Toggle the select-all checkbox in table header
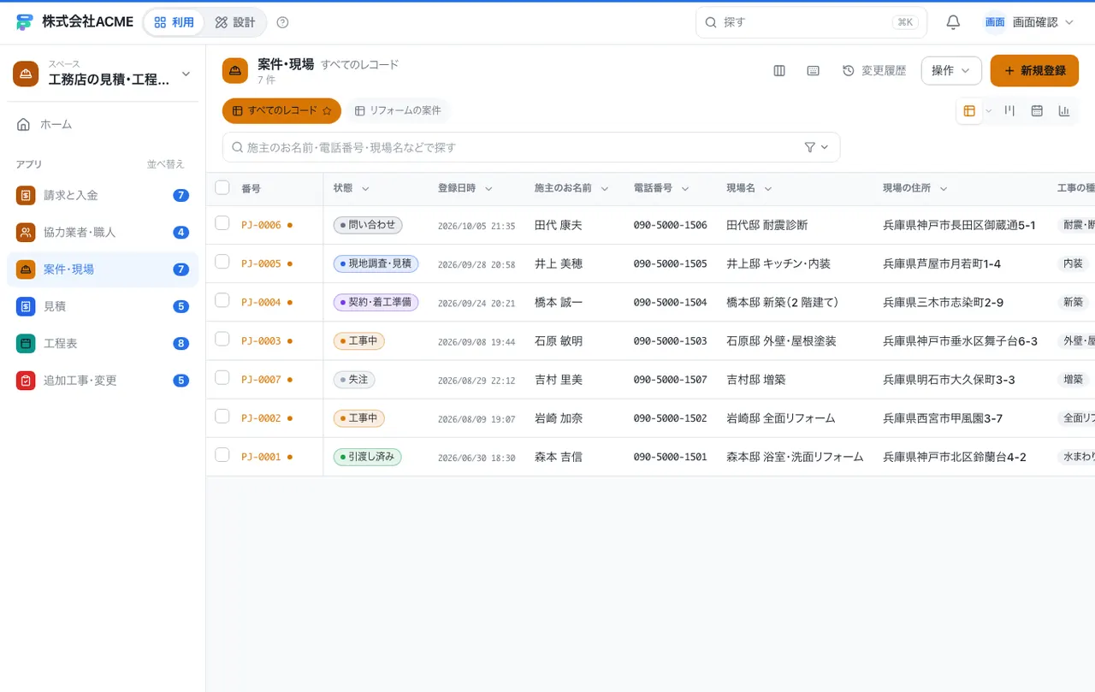 tap(222, 187)
